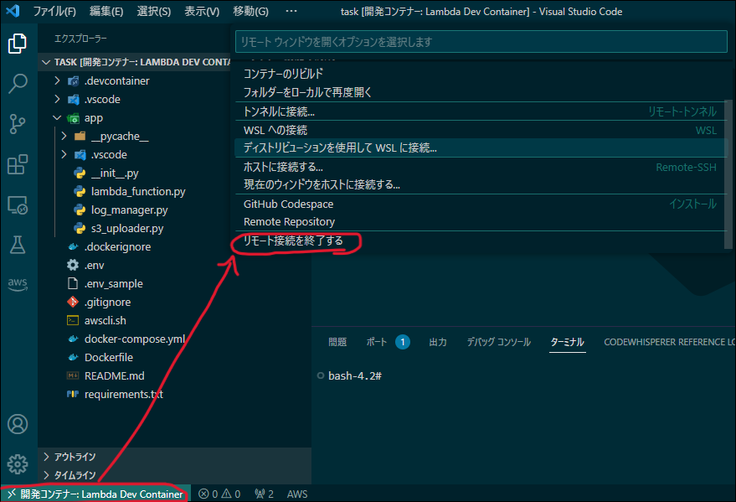Select フォルダーをローカルで再度開く option
The width and height of the screenshot is (736, 502).
coord(480,92)
